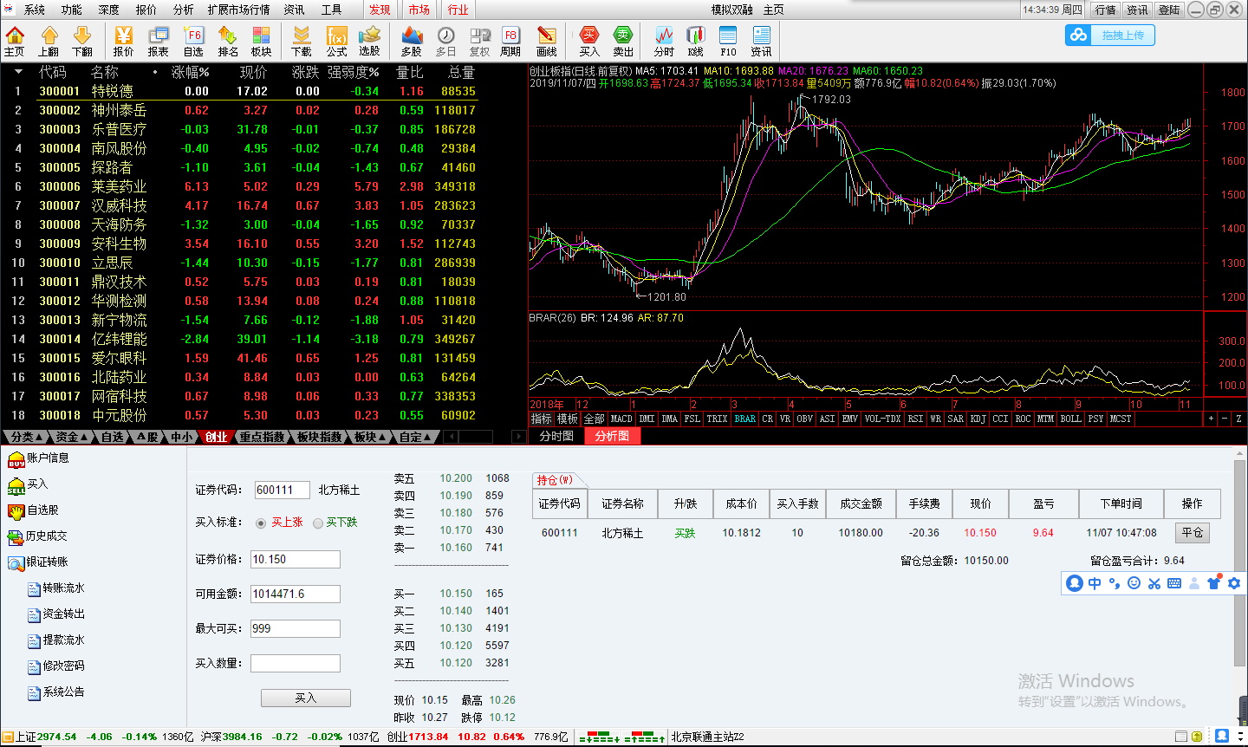The width and height of the screenshot is (1248, 747).
Task: Switch to 分时 intraday chart icon
Action: point(664,41)
